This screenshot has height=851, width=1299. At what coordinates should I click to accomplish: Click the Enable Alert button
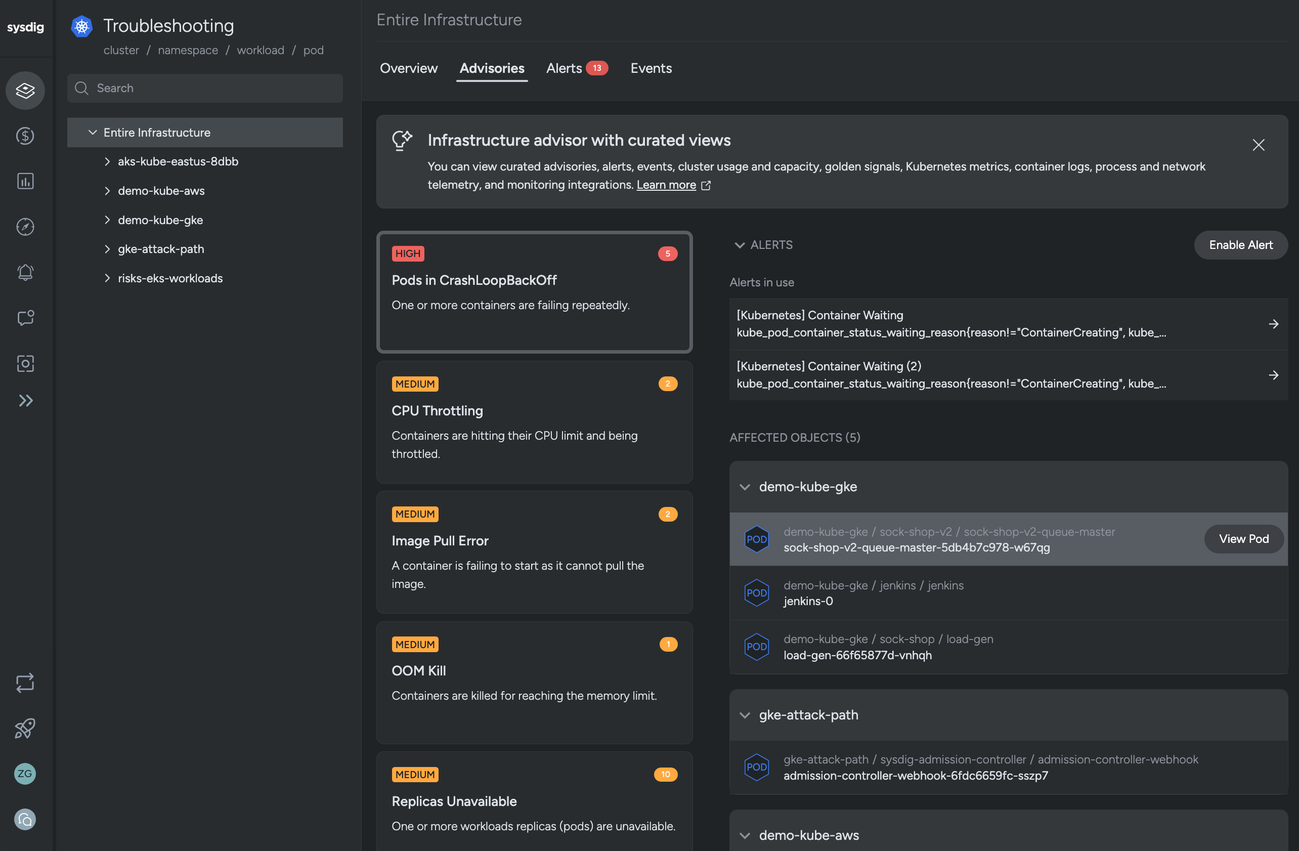1241,245
